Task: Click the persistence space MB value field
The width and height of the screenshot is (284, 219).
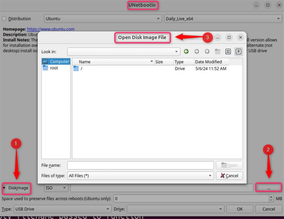Action: (x=191, y=199)
